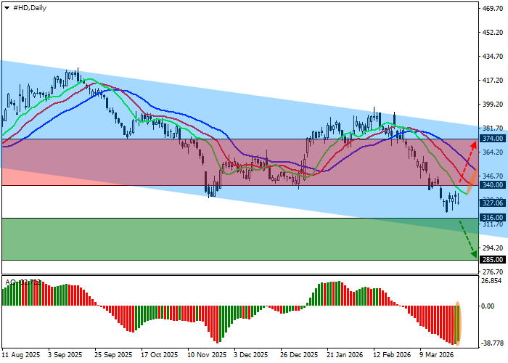The image size is (508, 363).
Task: Click the 21 Jan 2026 date label
Action: click(x=344, y=356)
